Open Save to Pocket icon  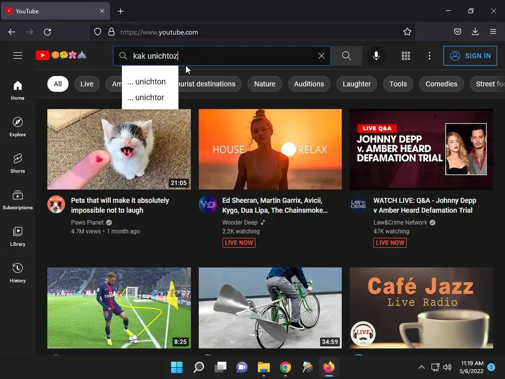click(x=457, y=32)
